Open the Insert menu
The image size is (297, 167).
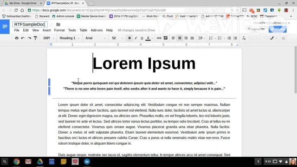pos(46,30)
